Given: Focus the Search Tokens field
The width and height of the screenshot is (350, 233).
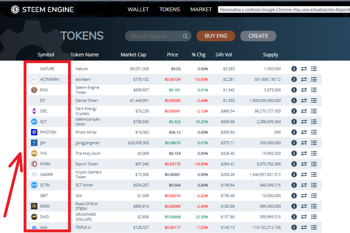Looking at the screenshot, I should click(x=158, y=36).
